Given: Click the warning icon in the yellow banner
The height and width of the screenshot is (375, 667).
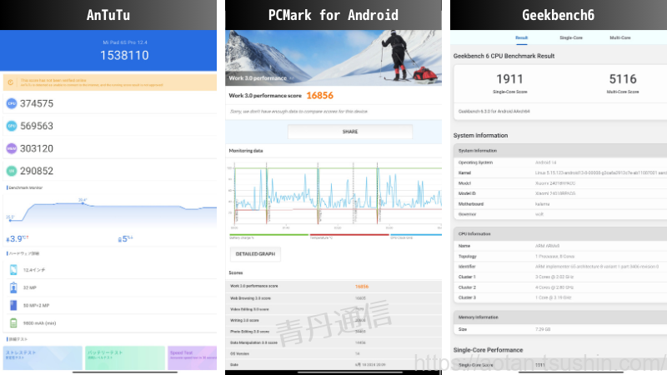Looking at the screenshot, I should click(x=9, y=82).
